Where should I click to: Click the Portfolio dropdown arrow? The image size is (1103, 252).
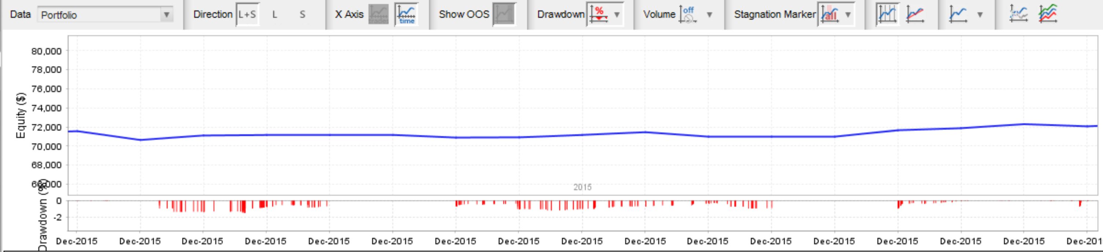point(167,15)
